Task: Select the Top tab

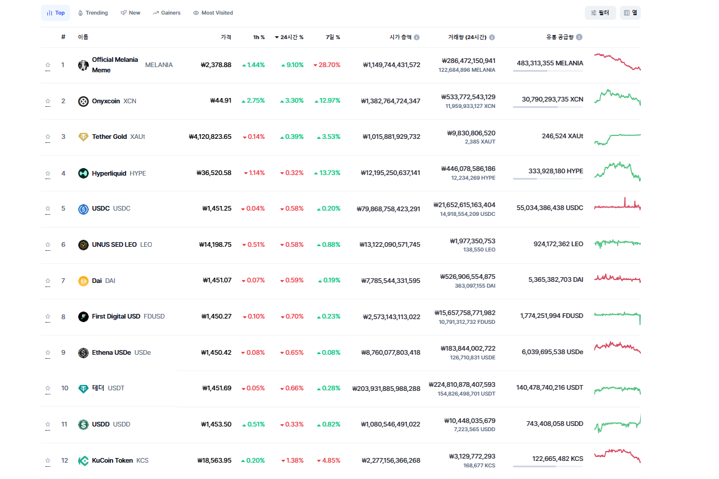Action: pyautogui.click(x=55, y=13)
